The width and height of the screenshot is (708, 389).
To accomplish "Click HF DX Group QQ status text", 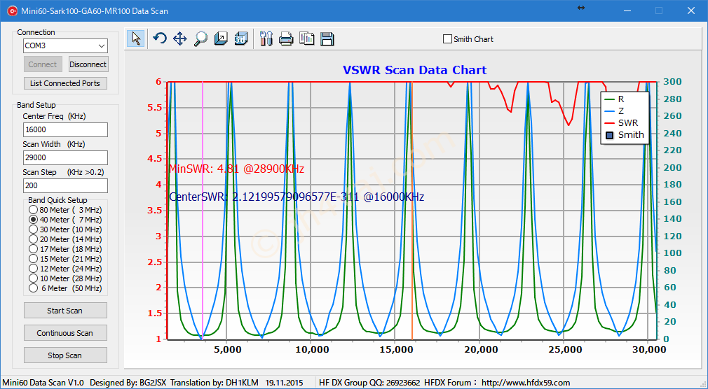I will [369, 383].
